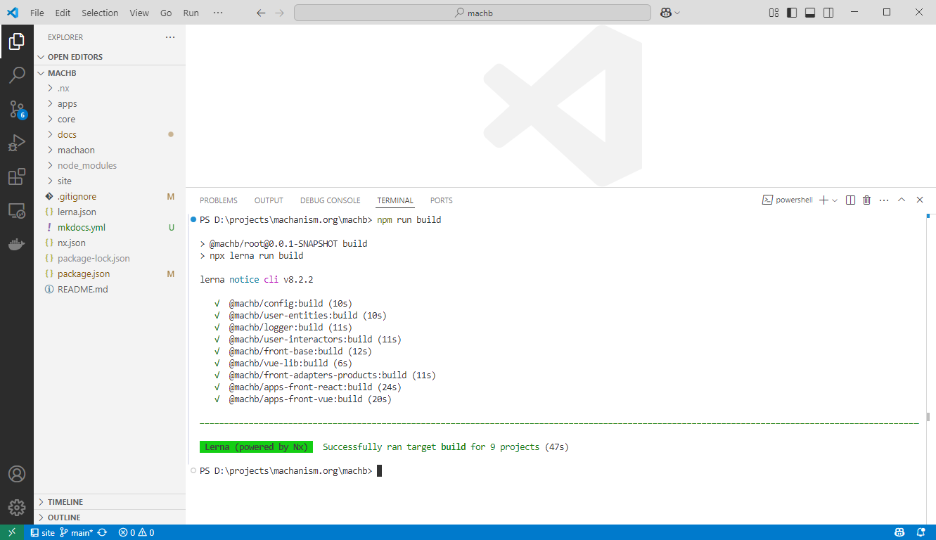Open the View menu
The height and width of the screenshot is (540, 936).
pos(139,13)
